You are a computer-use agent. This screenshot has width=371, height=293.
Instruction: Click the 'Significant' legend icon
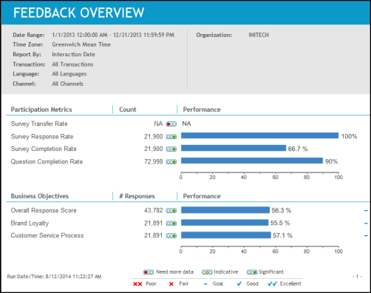(252, 272)
